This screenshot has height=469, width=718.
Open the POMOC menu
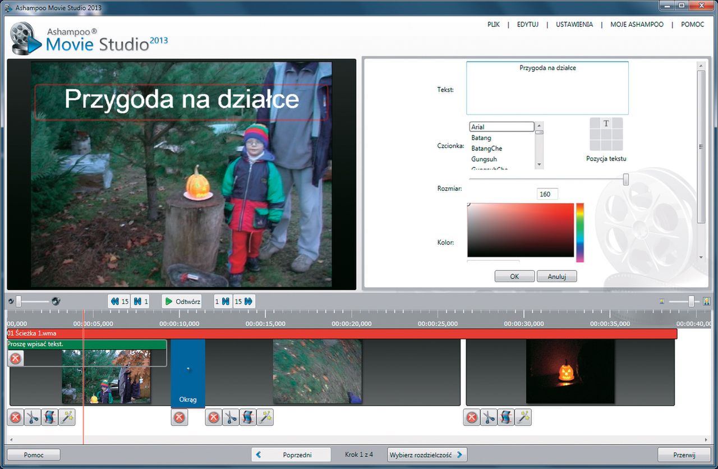(692, 25)
